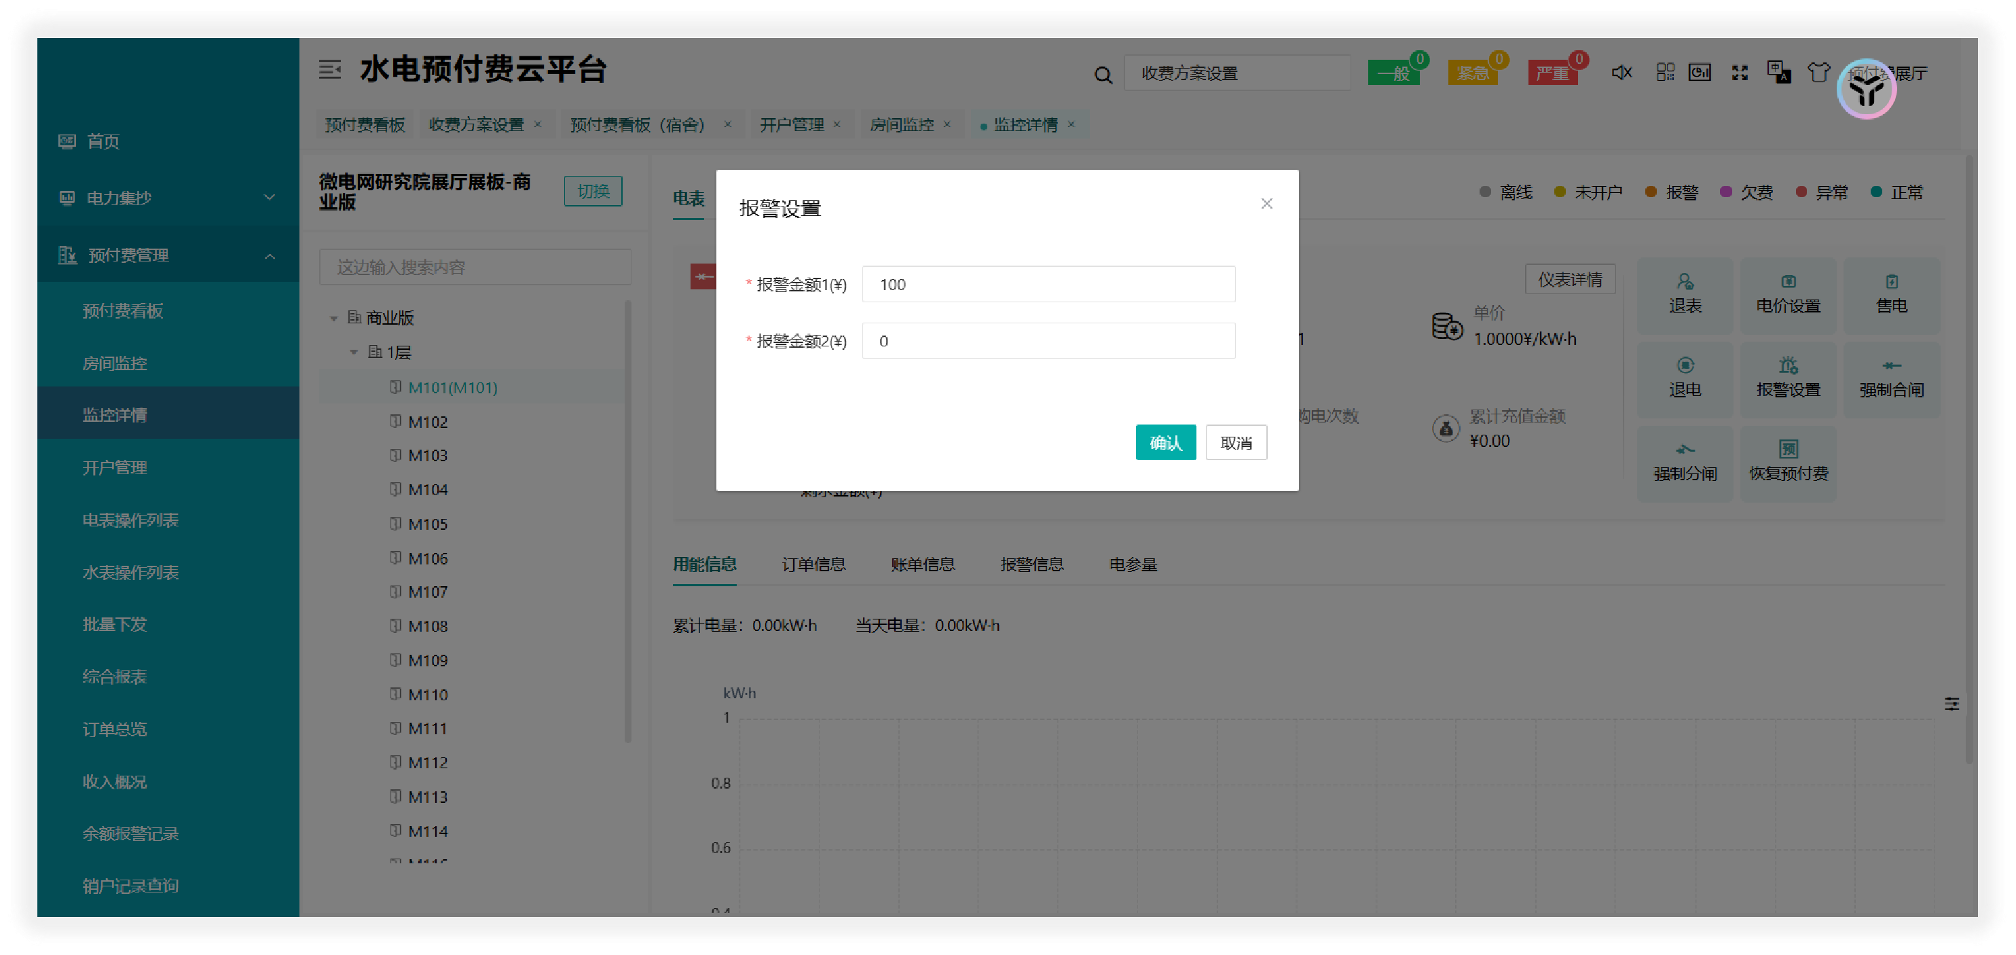Select the 售电 sell electricity icon
This screenshot has width=2016, height=955.
pos(1892,296)
